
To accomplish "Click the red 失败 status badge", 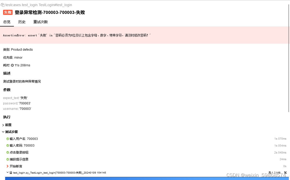I will point(7,12).
